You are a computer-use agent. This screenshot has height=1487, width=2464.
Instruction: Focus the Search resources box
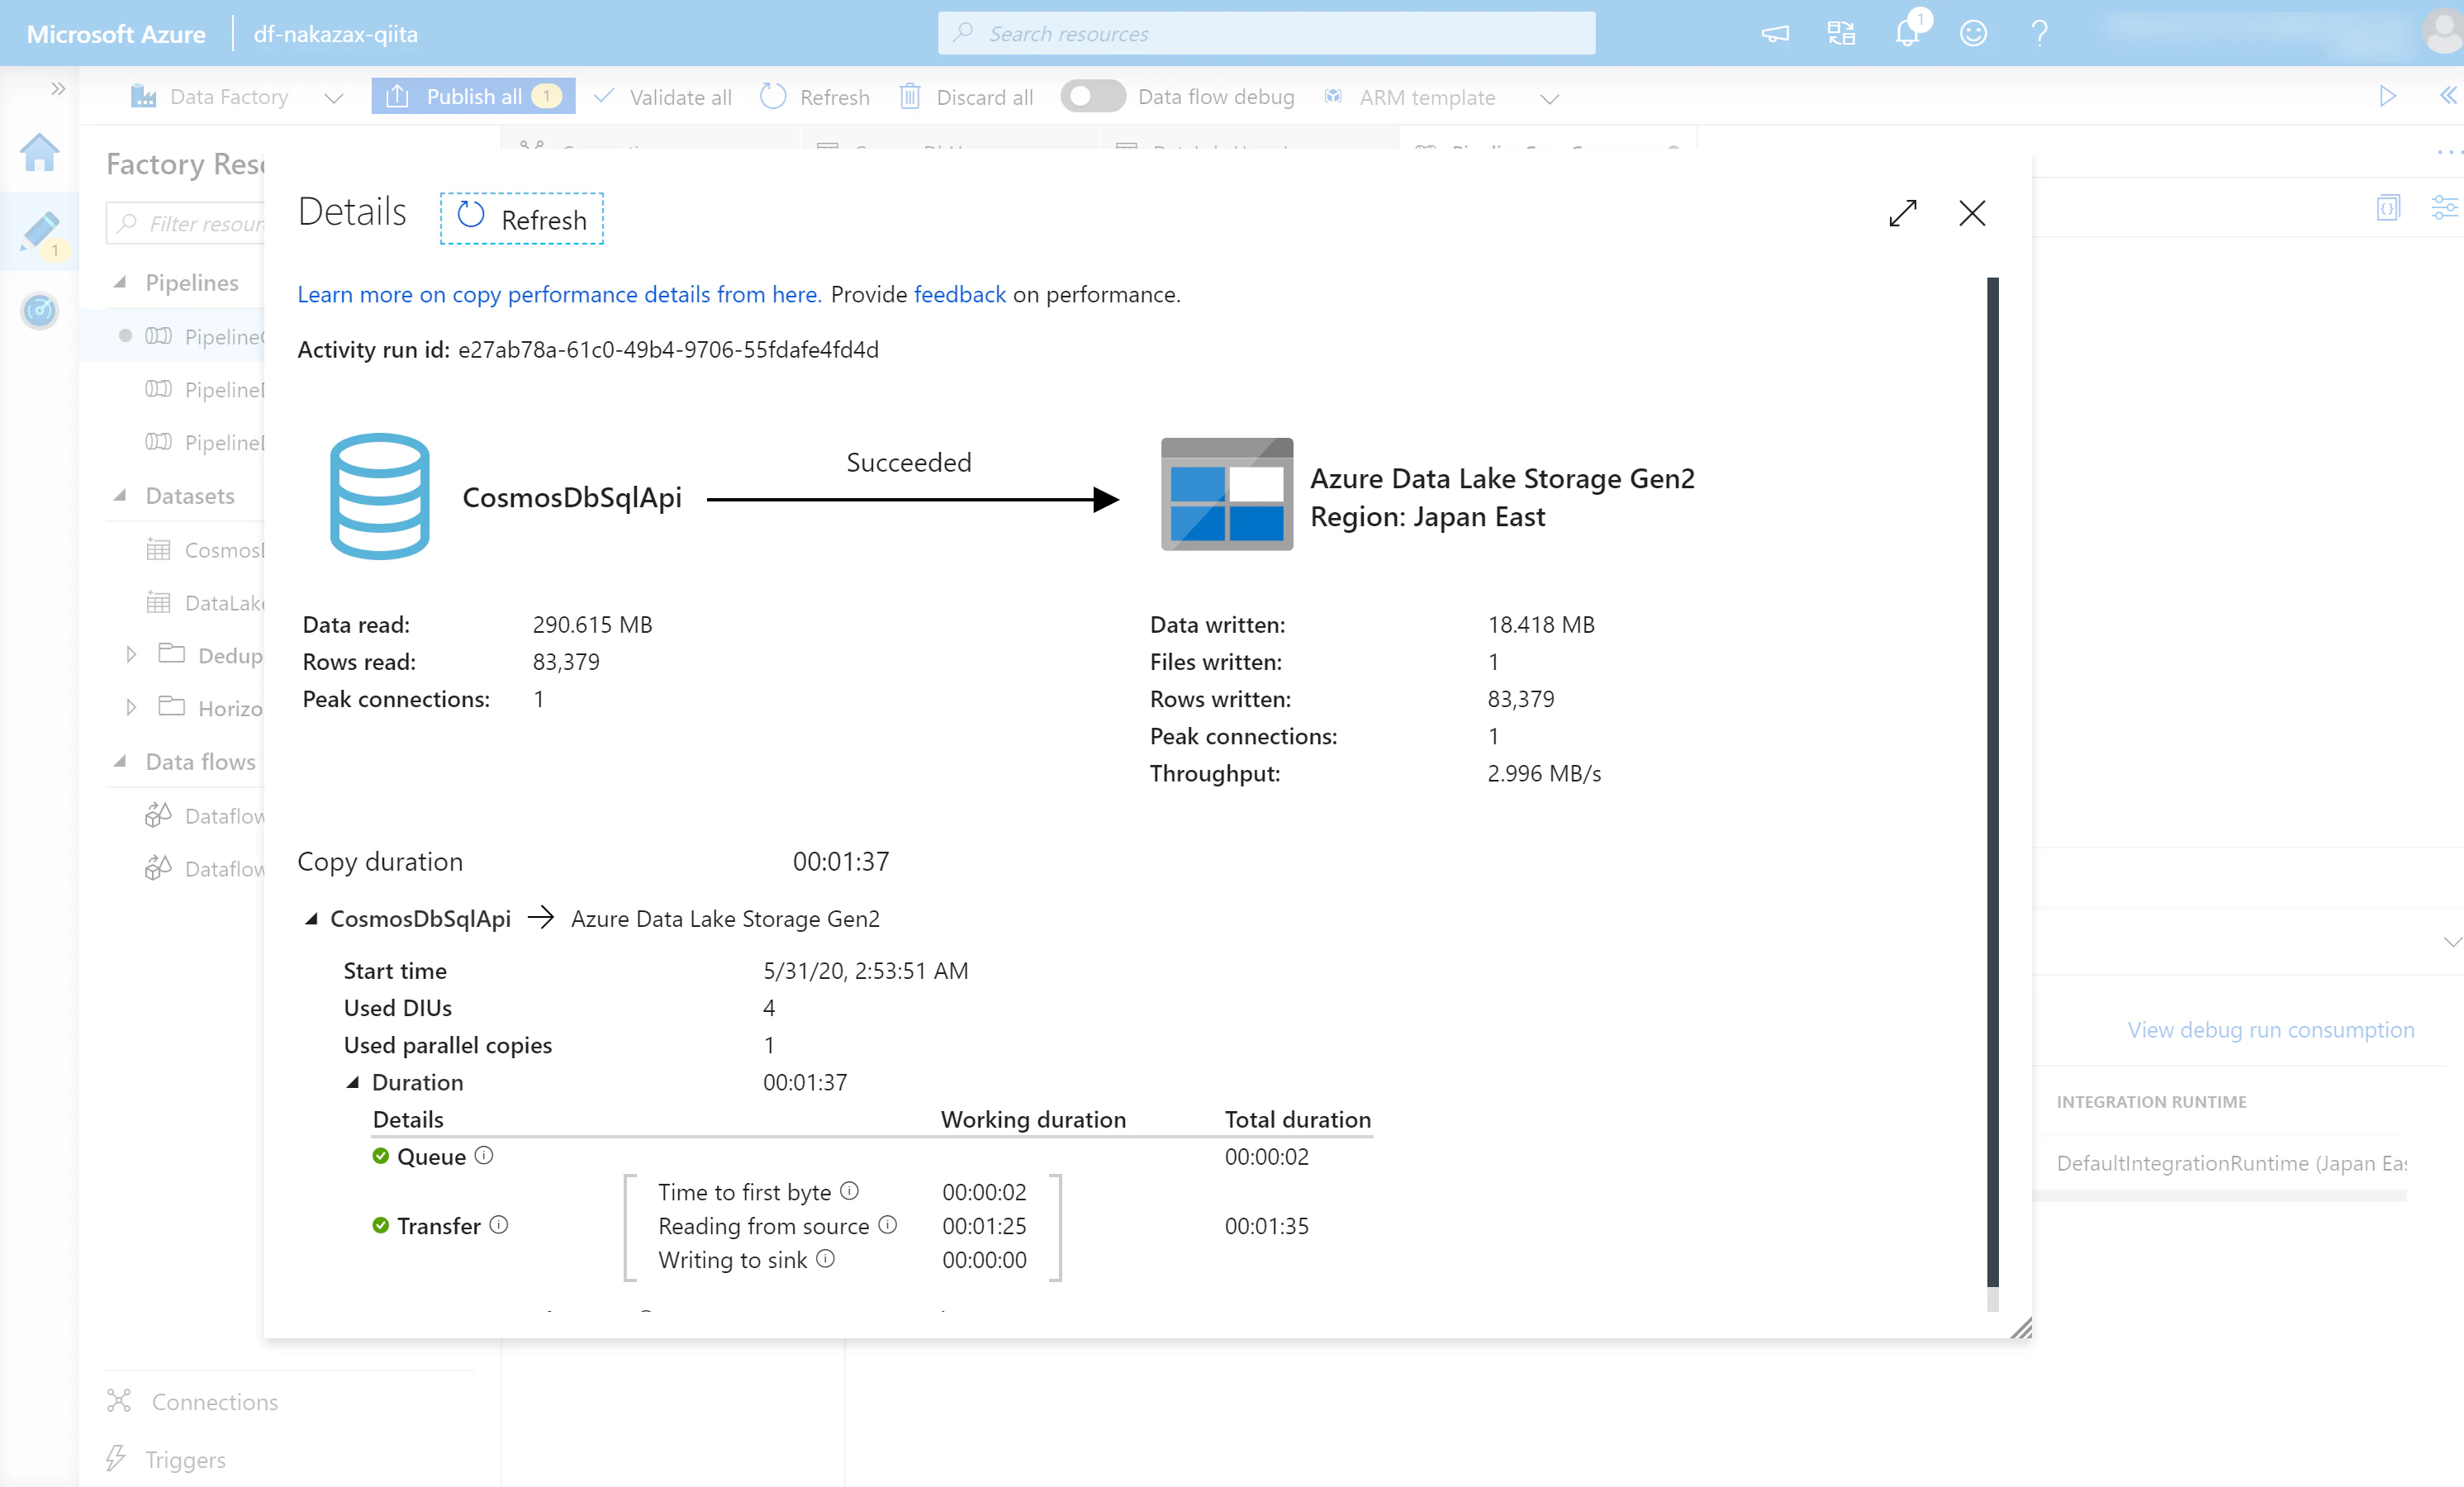1266,33
